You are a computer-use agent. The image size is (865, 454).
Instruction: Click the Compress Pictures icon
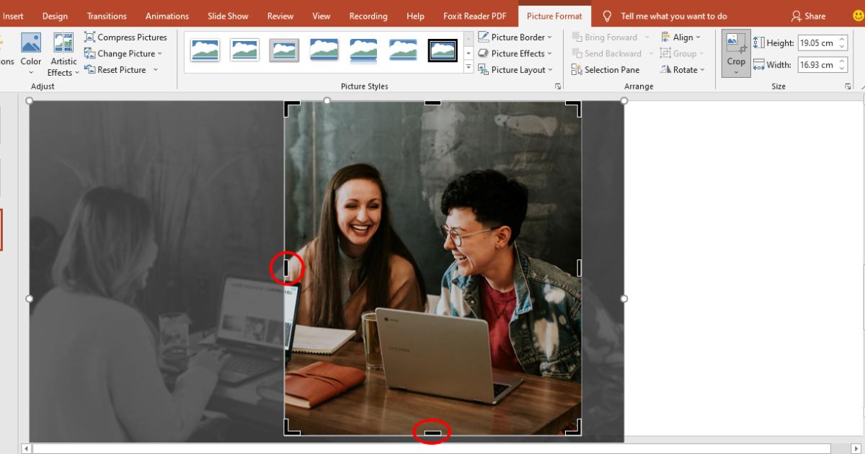pyautogui.click(x=90, y=37)
